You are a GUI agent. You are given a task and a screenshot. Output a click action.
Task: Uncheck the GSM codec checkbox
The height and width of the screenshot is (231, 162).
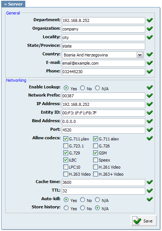95,153
